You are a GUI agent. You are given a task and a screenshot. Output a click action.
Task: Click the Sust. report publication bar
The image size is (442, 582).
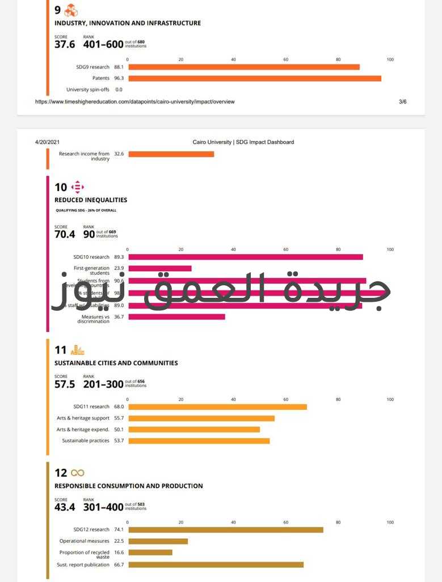pyautogui.click(x=216, y=564)
